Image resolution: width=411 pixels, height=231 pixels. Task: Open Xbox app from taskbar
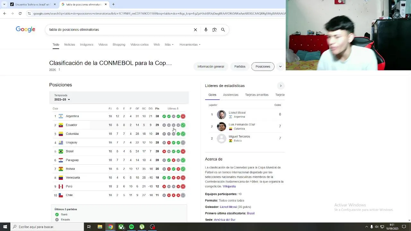click(x=121, y=227)
